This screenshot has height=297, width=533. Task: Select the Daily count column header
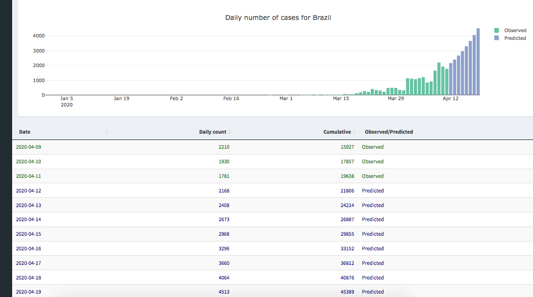pos(213,132)
